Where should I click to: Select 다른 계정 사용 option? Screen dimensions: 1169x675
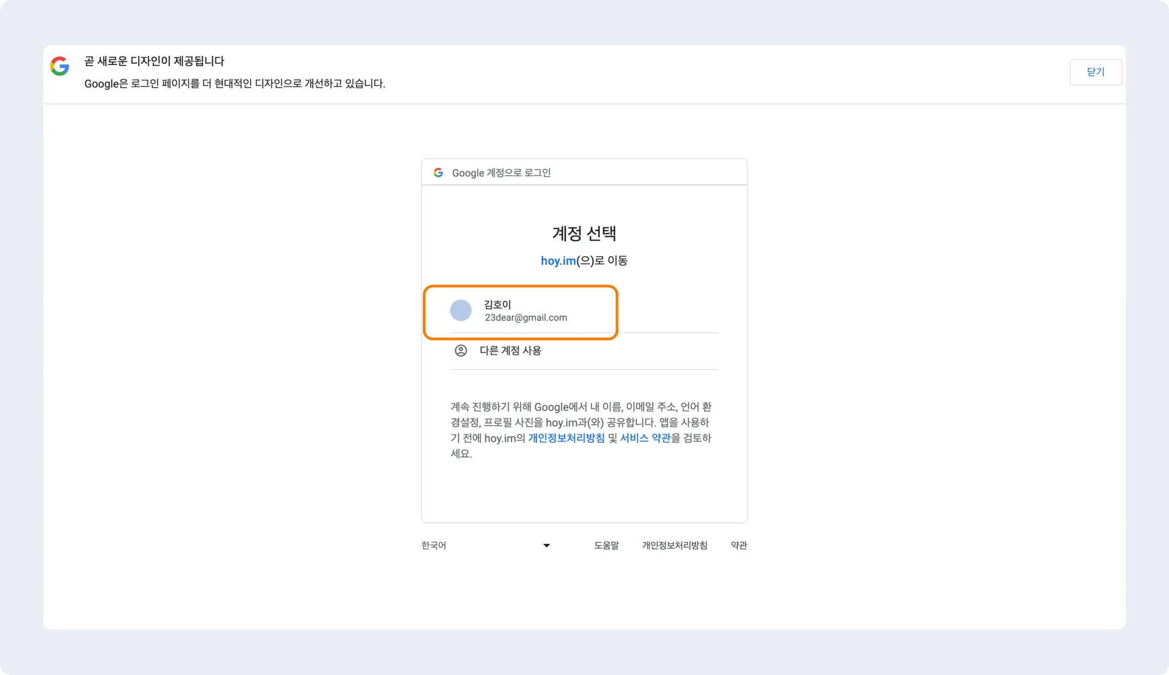click(x=510, y=350)
